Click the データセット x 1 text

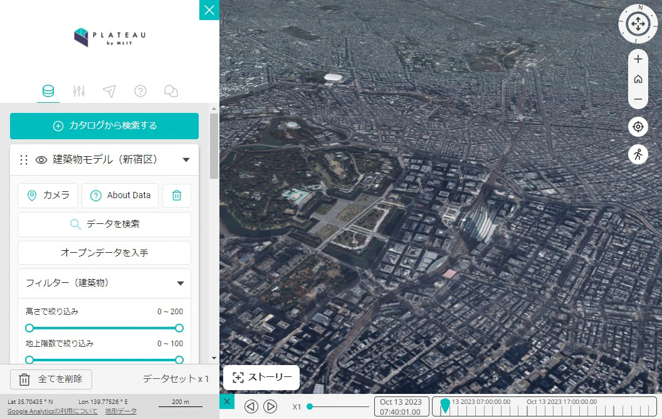(176, 379)
